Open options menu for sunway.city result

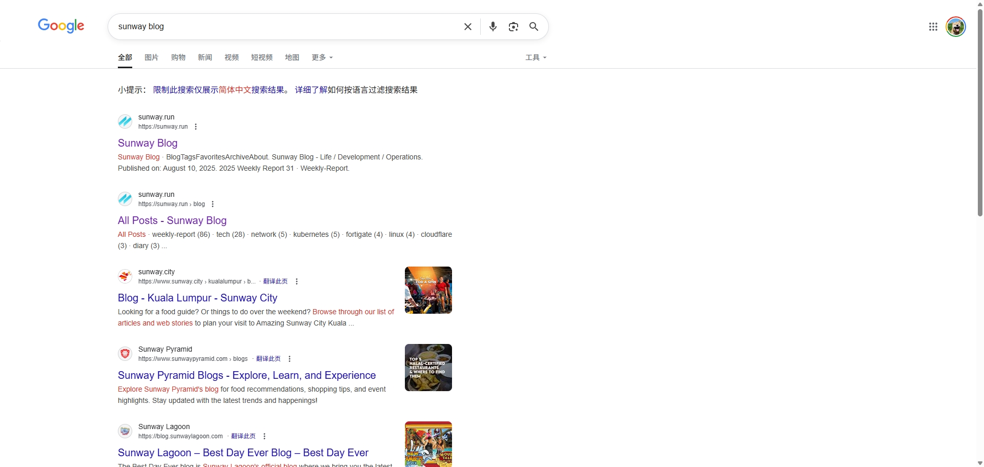tap(297, 281)
